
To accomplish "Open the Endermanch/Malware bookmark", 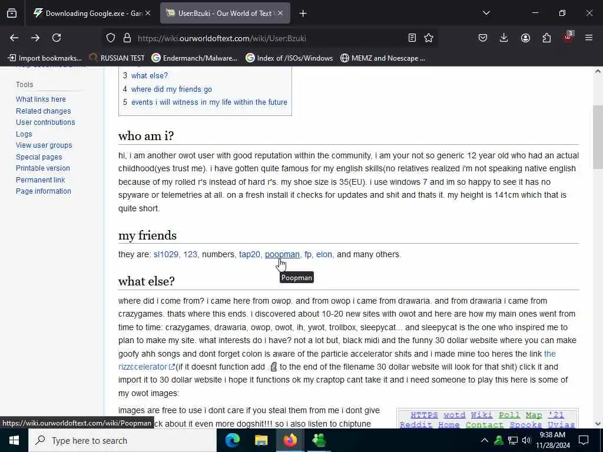I will 194,58.
